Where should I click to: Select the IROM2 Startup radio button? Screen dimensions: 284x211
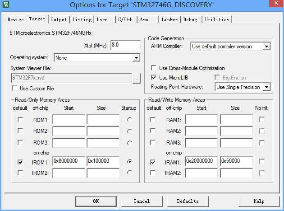[x=129, y=172]
